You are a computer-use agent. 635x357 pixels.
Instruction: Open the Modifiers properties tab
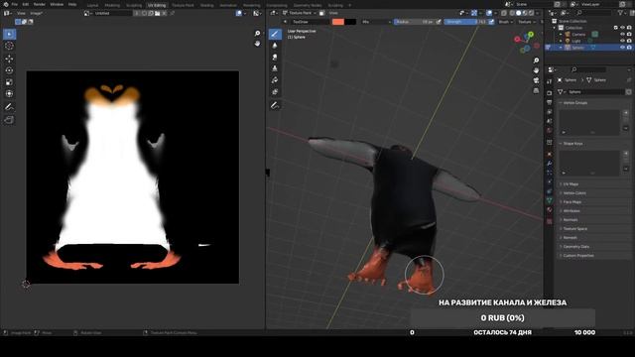coord(549,163)
